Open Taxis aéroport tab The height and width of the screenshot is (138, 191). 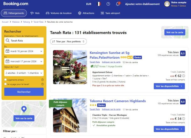click(x=110, y=13)
